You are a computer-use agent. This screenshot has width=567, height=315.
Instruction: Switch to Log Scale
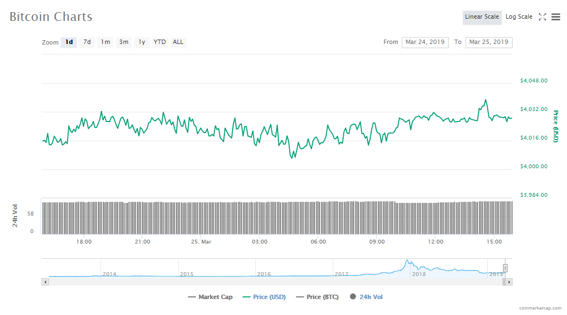pos(519,17)
